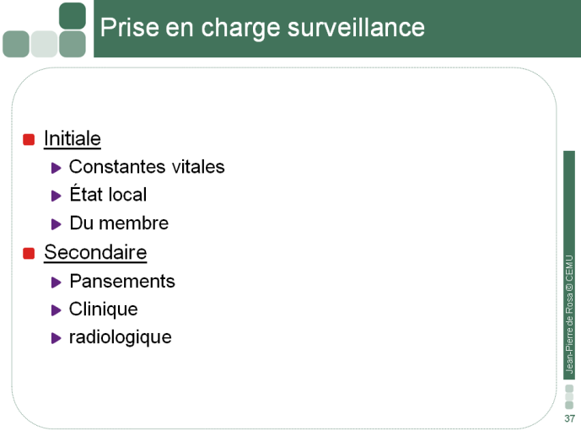Click the vertical Jean-Pierre de Rosa CEMU credit

(x=569, y=314)
